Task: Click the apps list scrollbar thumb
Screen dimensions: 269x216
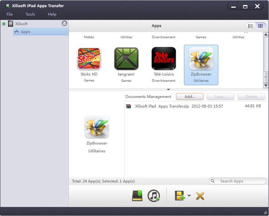Action: 266,77
